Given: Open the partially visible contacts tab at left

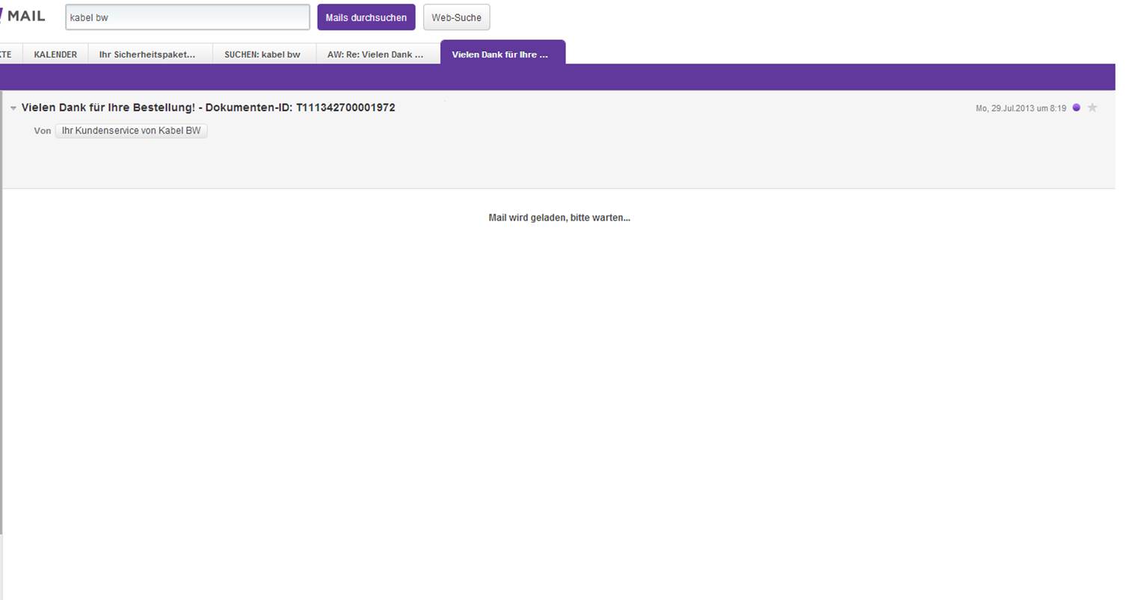Looking at the screenshot, I should point(6,55).
